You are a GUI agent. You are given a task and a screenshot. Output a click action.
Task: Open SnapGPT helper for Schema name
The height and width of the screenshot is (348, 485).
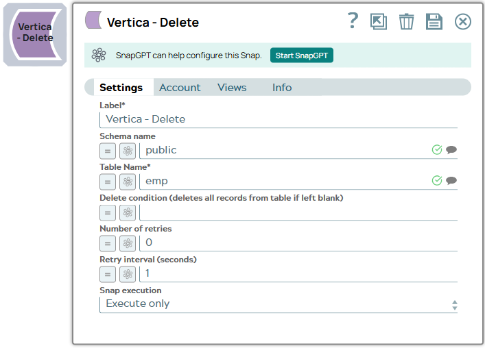pyautogui.click(x=128, y=151)
